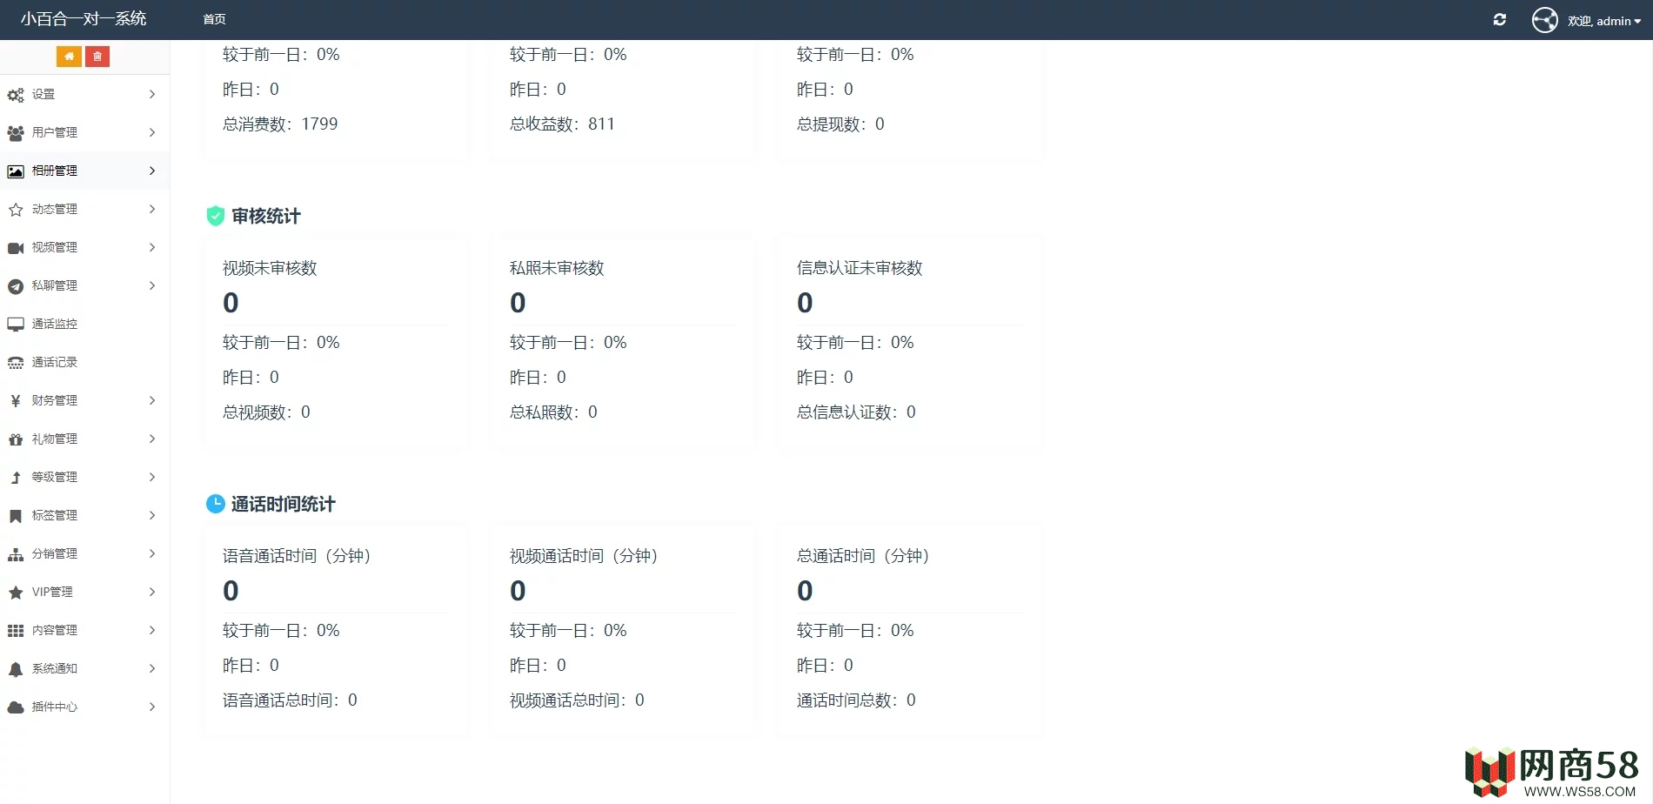Click the 总收益数: 811 text
Image resolution: width=1653 pixels, height=804 pixels.
coord(562,124)
